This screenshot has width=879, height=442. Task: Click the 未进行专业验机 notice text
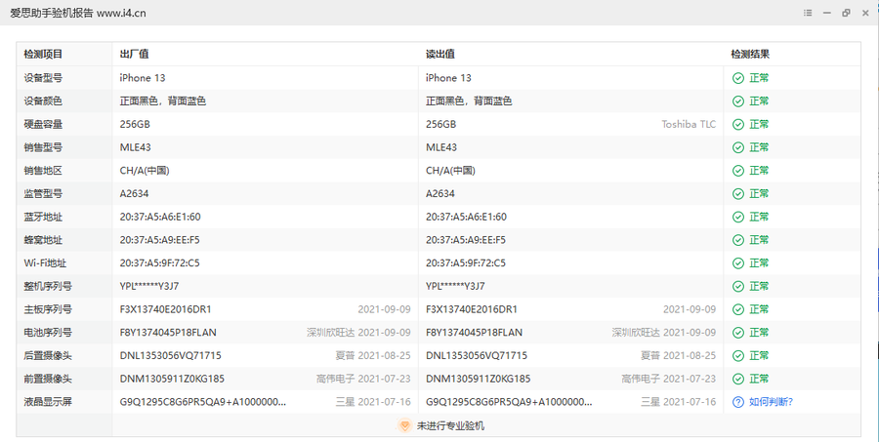point(450,425)
